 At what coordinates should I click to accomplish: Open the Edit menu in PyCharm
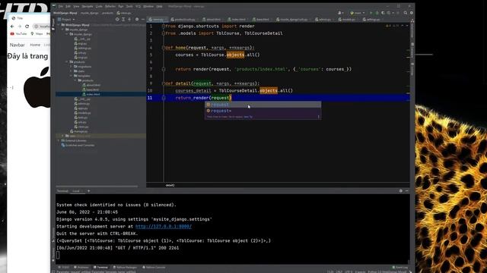click(68, 6)
